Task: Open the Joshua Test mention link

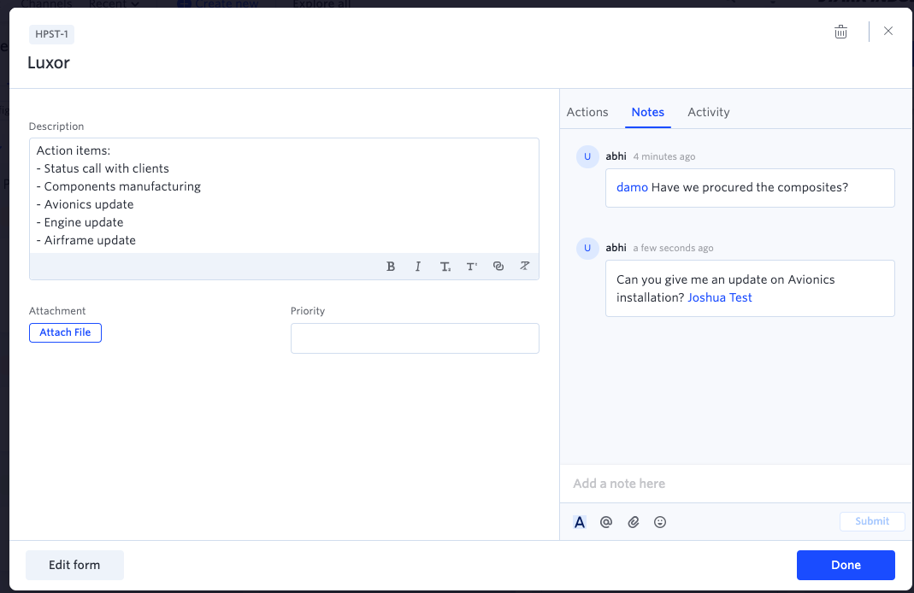Action: point(720,297)
